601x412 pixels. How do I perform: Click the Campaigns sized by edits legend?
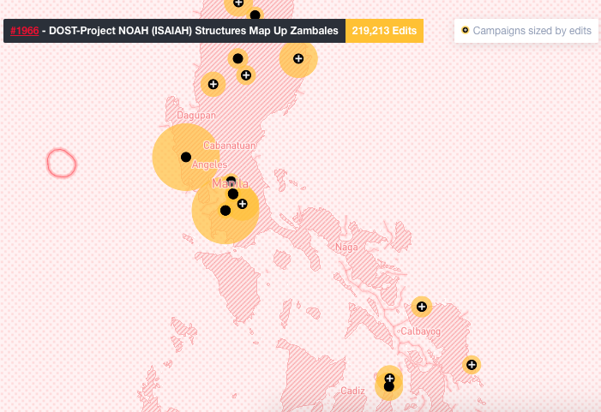pyautogui.click(x=532, y=31)
